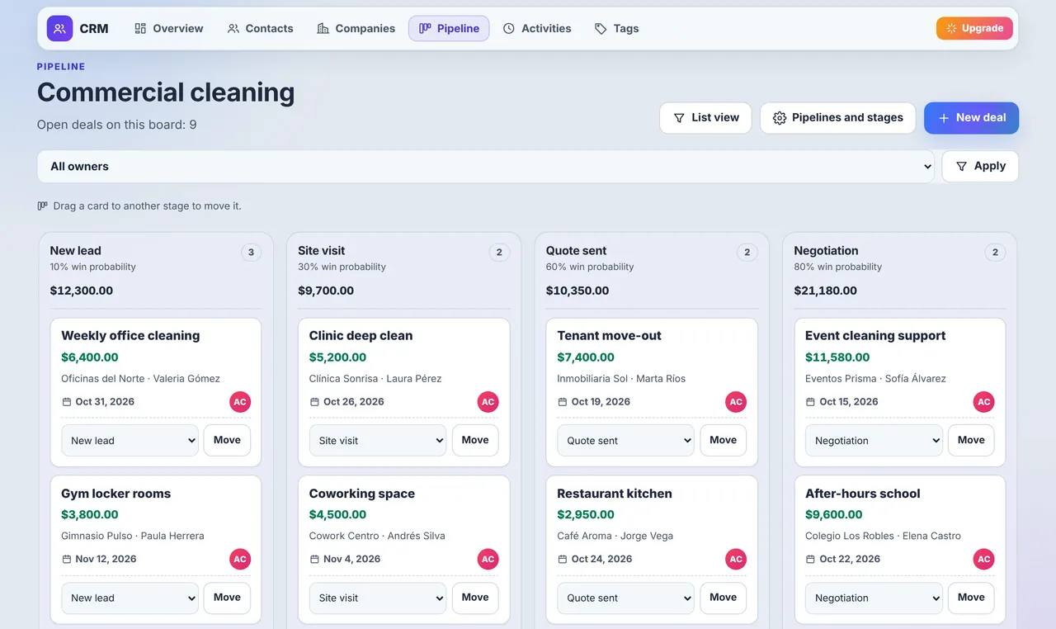
Task: Click AC owner avatar on Gym locker rooms
Action: coord(240,559)
